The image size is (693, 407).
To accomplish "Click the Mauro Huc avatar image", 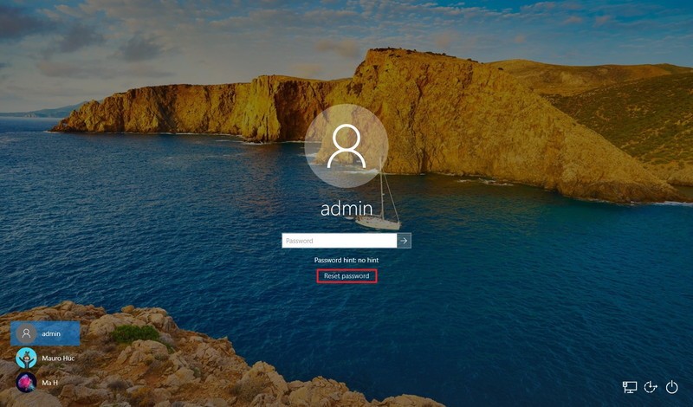I will pos(26,358).
